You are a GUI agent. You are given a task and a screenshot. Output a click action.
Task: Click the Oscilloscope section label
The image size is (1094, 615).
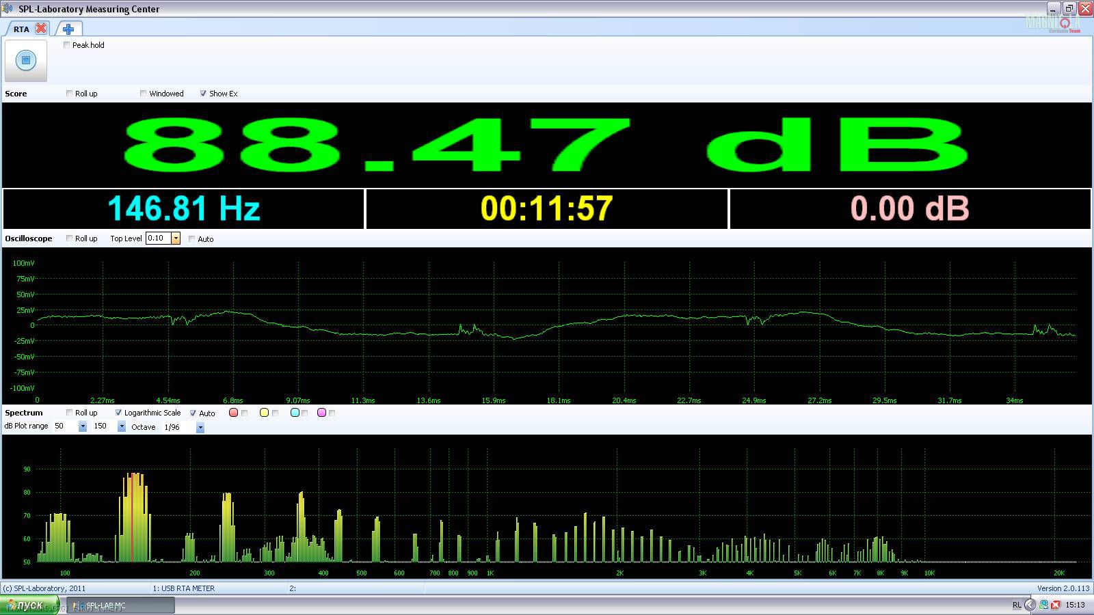pyautogui.click(x=29, y=238)
